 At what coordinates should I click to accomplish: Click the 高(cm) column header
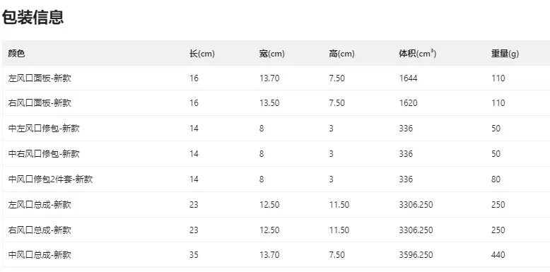(x=341, y=54)
